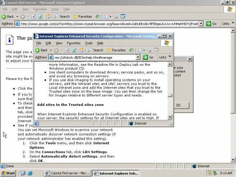Image resolution: width=236 pixels, height=177 pixels.
Task: Click Print icon in Enhanced Security window toolbar
Action: (149, 50)
